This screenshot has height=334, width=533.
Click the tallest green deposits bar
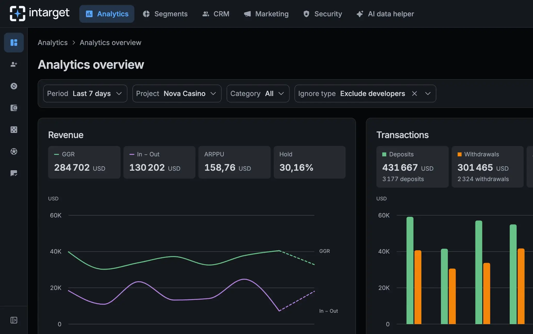pyautogui.click(x=410, y=270)
